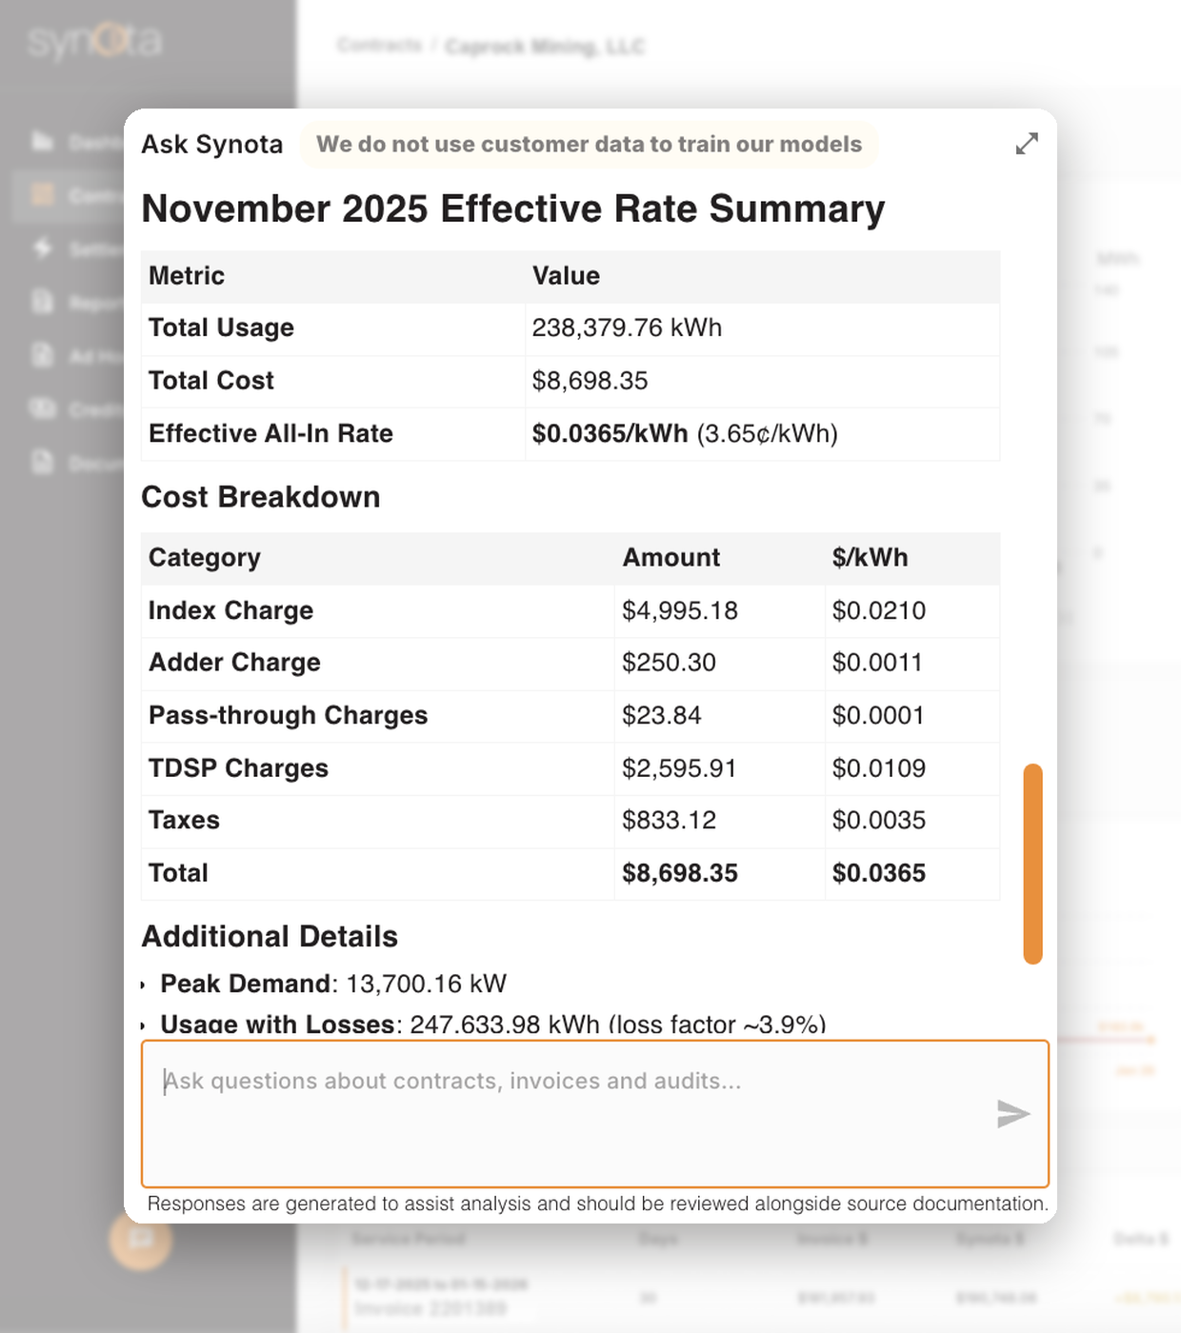Image resolution: width=1181 pixels, height=1333 pixels.
Task: Focus the Ask questions input box
Action: tap(595, 1114)
